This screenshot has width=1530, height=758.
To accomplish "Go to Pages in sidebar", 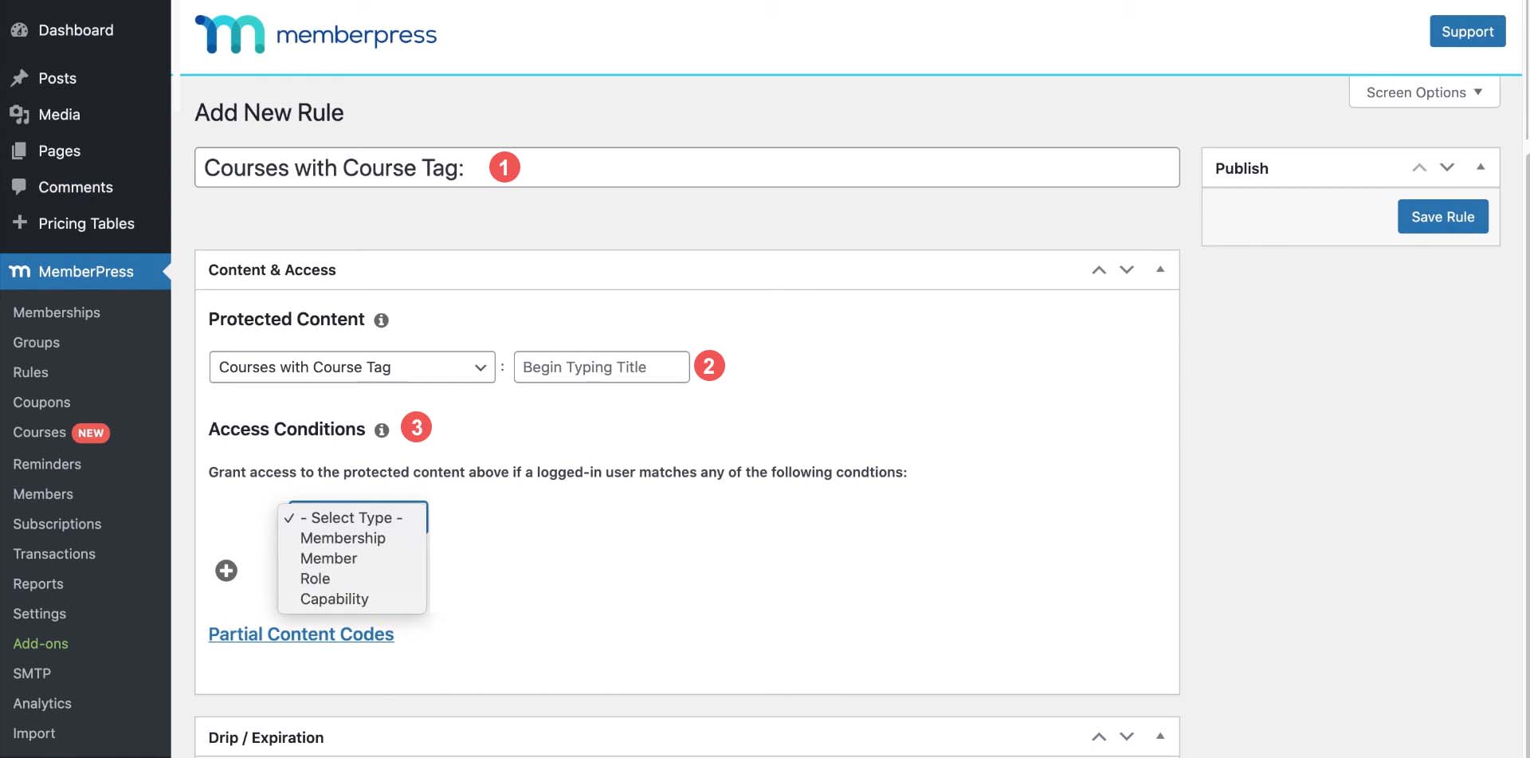I will click(59, 151).
